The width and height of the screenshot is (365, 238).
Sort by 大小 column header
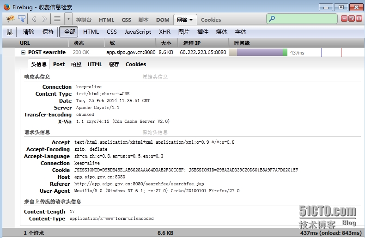[x=167, y=43]
